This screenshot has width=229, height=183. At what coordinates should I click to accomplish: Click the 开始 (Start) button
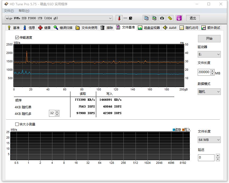(209, 38)
